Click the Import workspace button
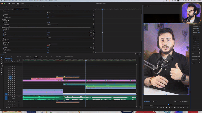This screenshot has height=113, width=202. tap(14, 3)
